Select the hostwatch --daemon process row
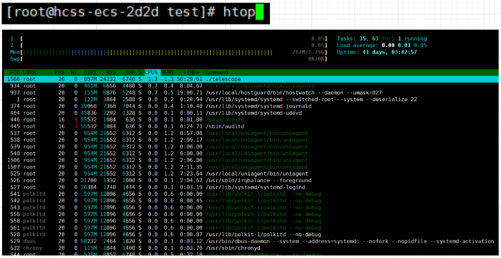The width and height of the screenshot is (501, 258). pyautogui.click(x=251, y=93)
